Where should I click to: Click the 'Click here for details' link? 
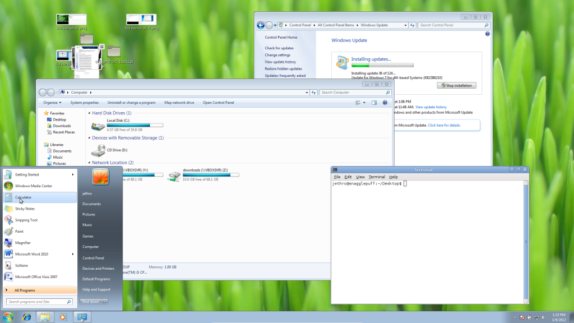tap(444, 125)
